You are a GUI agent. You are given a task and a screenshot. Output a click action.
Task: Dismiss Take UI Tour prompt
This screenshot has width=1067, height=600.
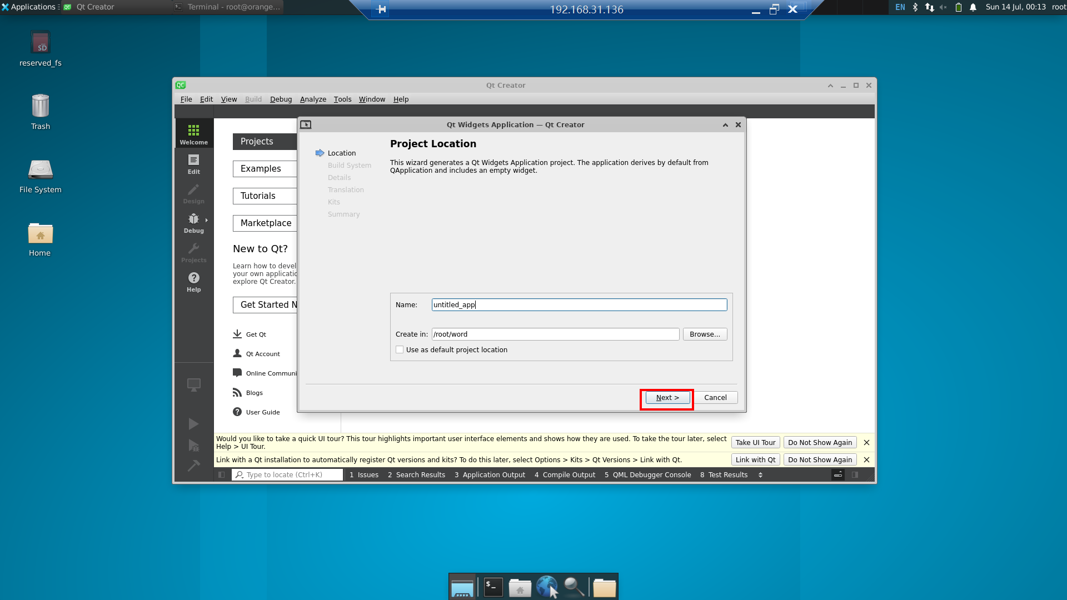click(x=866, y=442)
